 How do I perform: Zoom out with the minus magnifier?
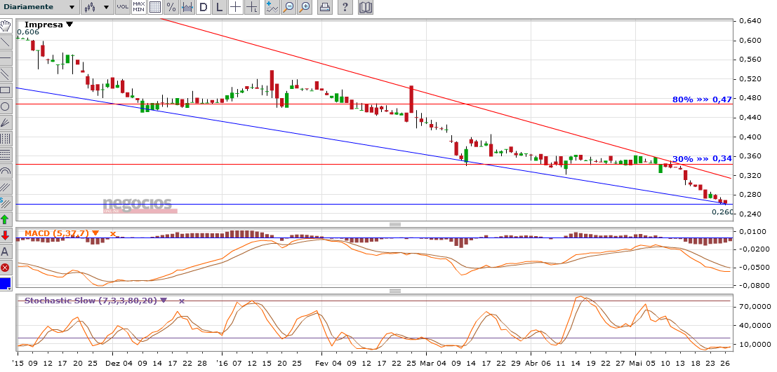pos(288,7)
